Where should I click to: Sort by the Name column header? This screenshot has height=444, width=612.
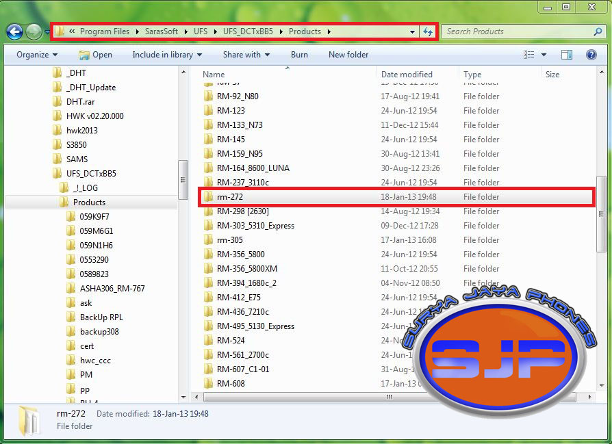(x=214, y=74)
